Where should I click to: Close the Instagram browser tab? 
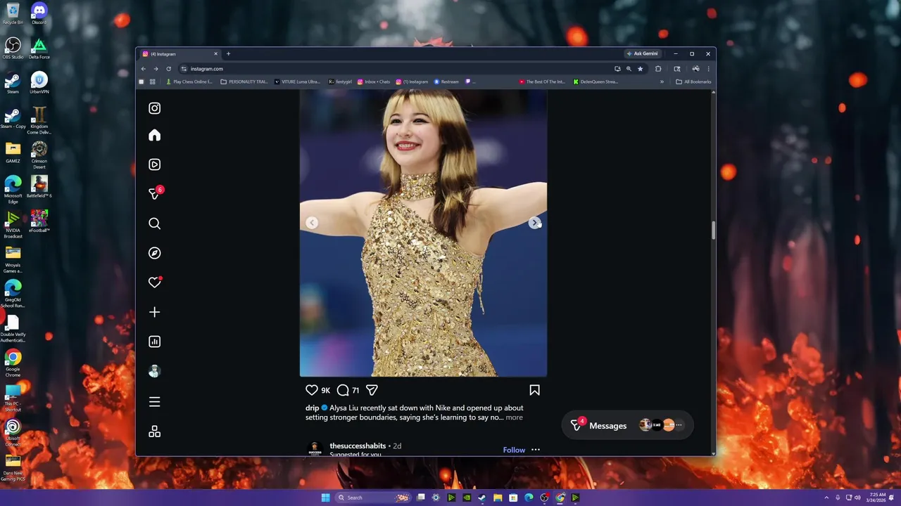point(216,53)
